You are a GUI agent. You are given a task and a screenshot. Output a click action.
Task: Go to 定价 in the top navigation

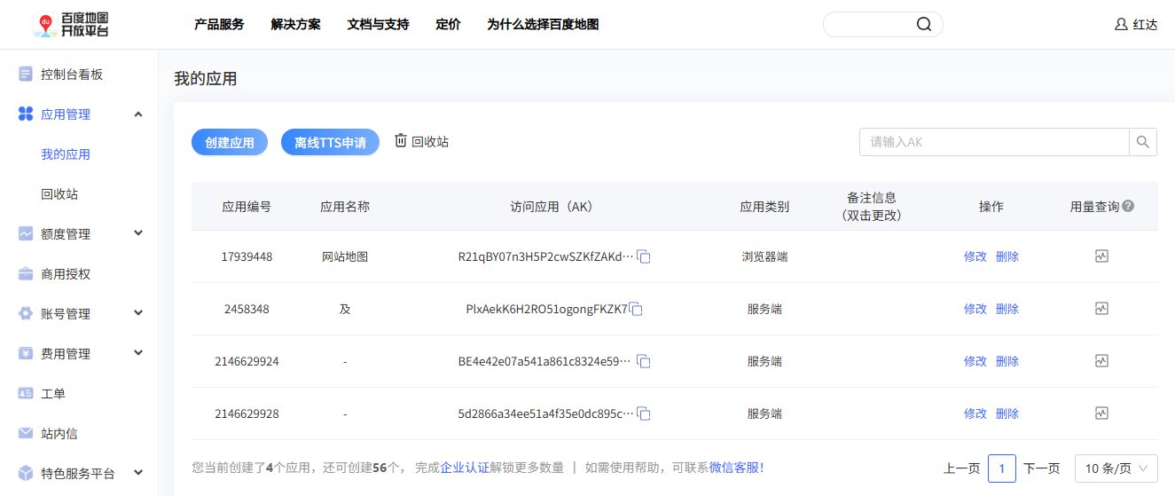click(448, 25)
